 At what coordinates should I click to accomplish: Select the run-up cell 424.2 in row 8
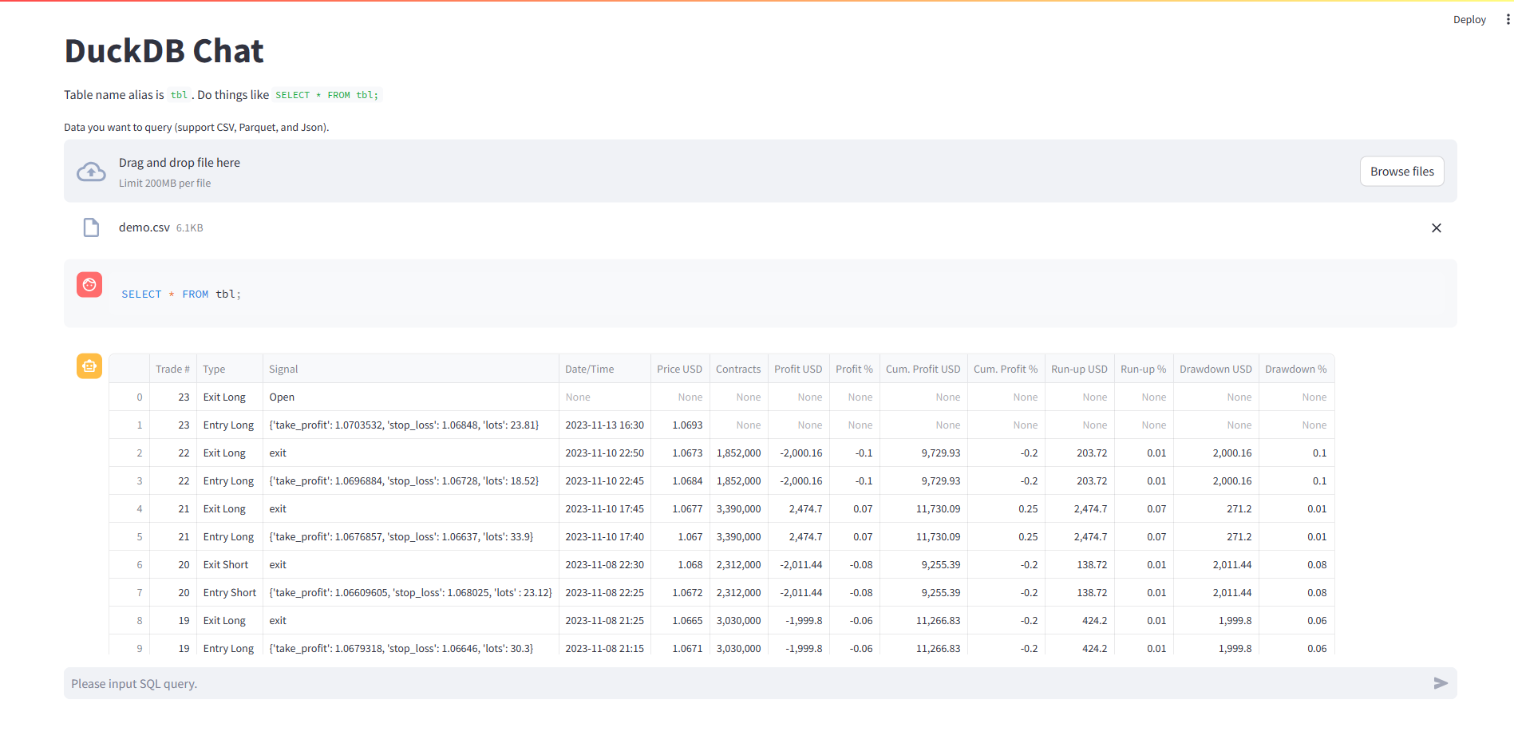[x=1079, y=620]
